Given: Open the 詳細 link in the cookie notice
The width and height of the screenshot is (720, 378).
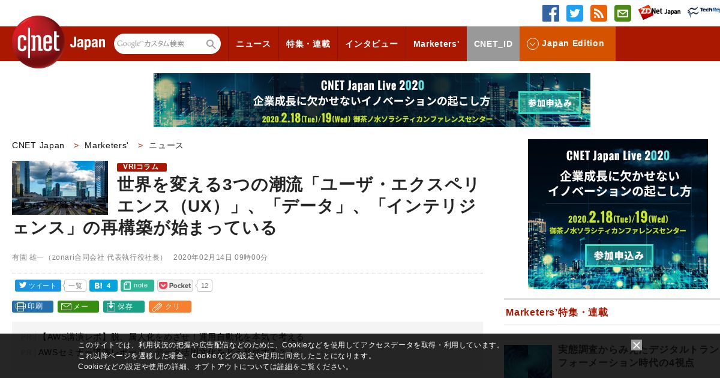Looking at the screenshot, I should point(285,367).
